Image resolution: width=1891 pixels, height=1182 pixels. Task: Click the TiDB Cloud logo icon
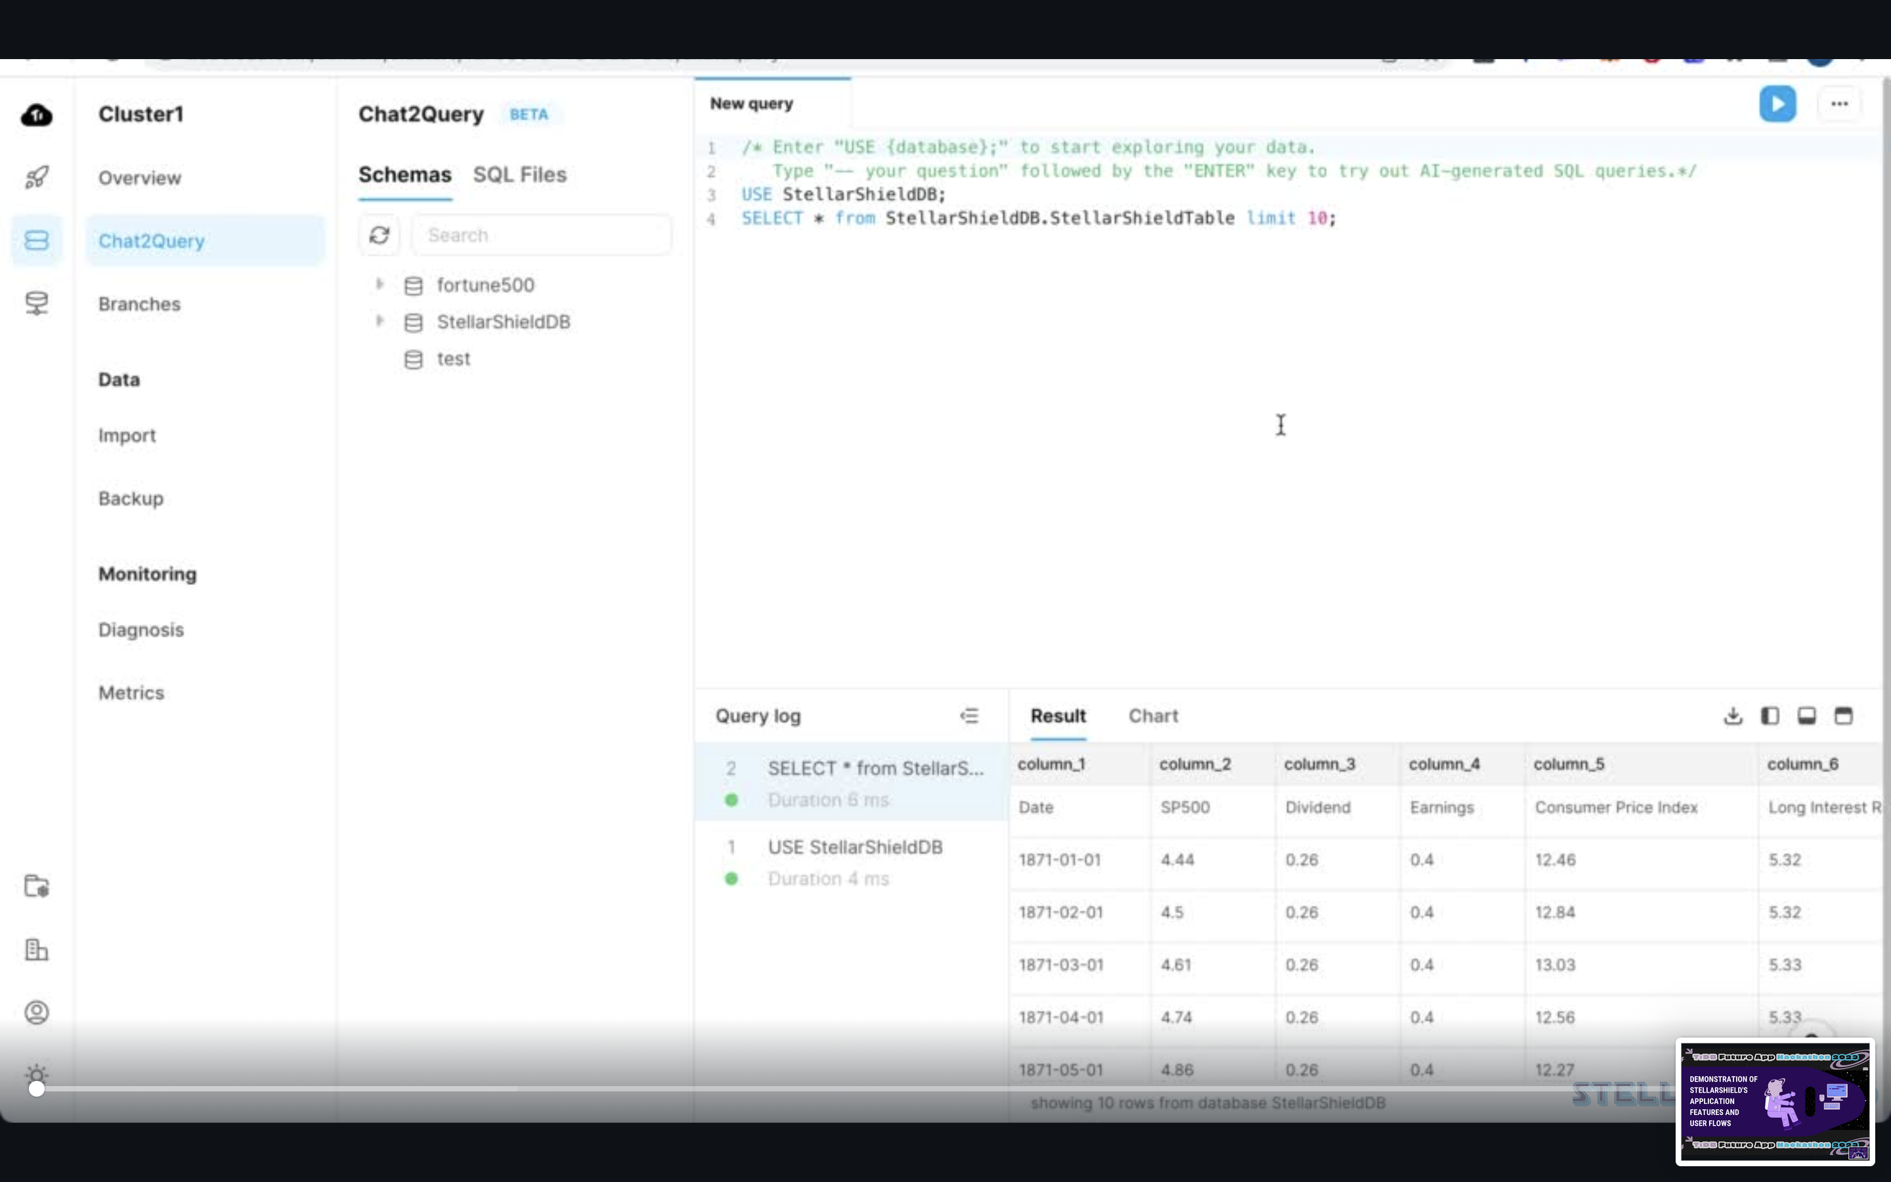coord(36,116)
